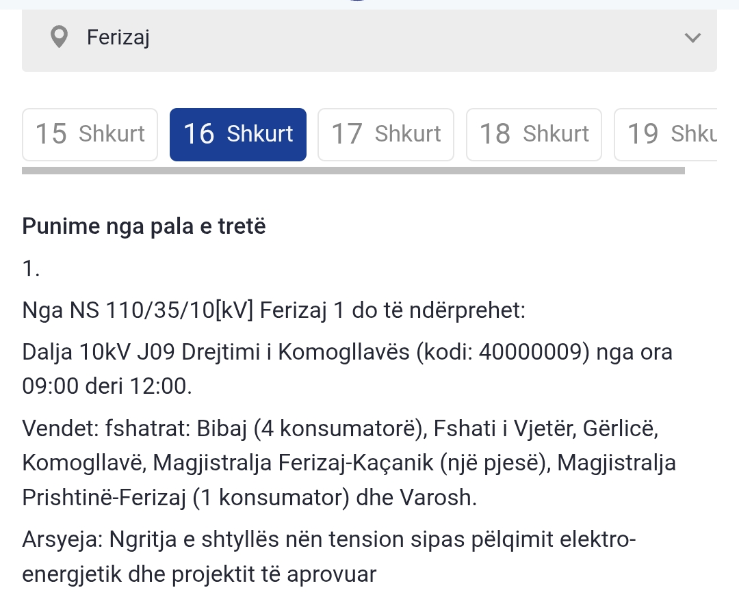
Task: Expand the location dropdown chevron arrow
Action: pyautogui.click(x=692, y=38)
